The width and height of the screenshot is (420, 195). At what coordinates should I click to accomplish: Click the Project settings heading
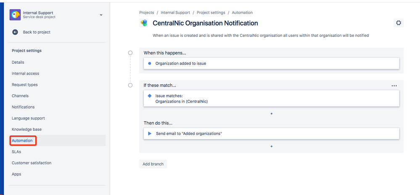[26, 50]
